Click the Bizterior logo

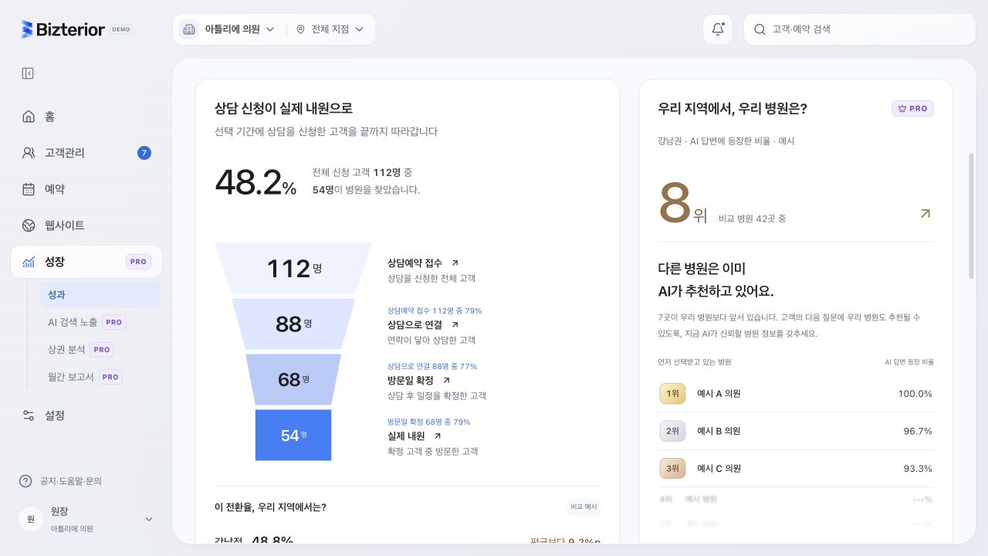pos(63,29)
